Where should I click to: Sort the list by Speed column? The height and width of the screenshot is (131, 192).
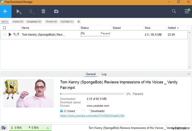pos(117,28)
